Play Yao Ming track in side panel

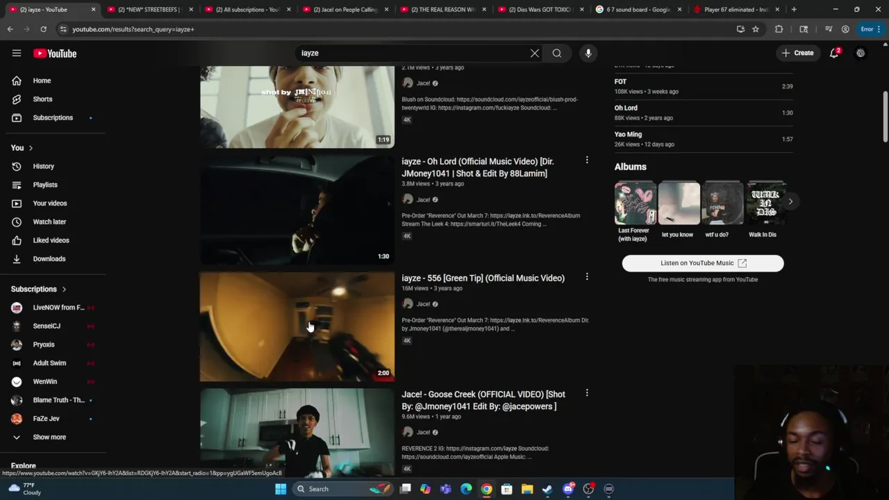(703, 139)
